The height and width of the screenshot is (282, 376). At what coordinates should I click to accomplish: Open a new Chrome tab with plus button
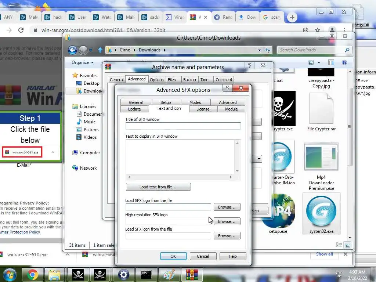[292, 17]
